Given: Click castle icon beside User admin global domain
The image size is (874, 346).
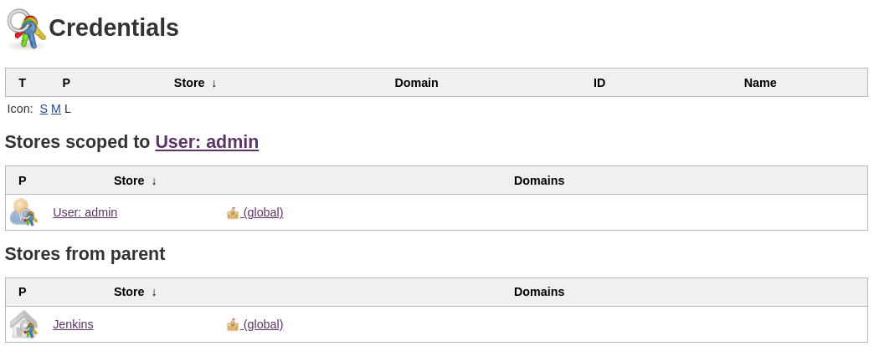Looking at the screenshot, I should coord(233,213).
